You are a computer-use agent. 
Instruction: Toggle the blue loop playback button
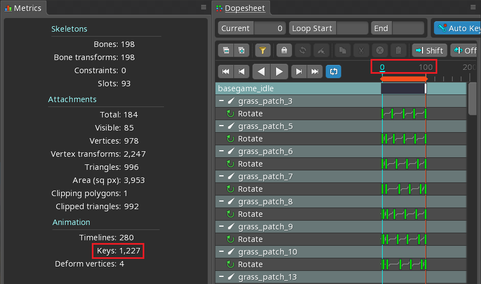pos(333,72)
